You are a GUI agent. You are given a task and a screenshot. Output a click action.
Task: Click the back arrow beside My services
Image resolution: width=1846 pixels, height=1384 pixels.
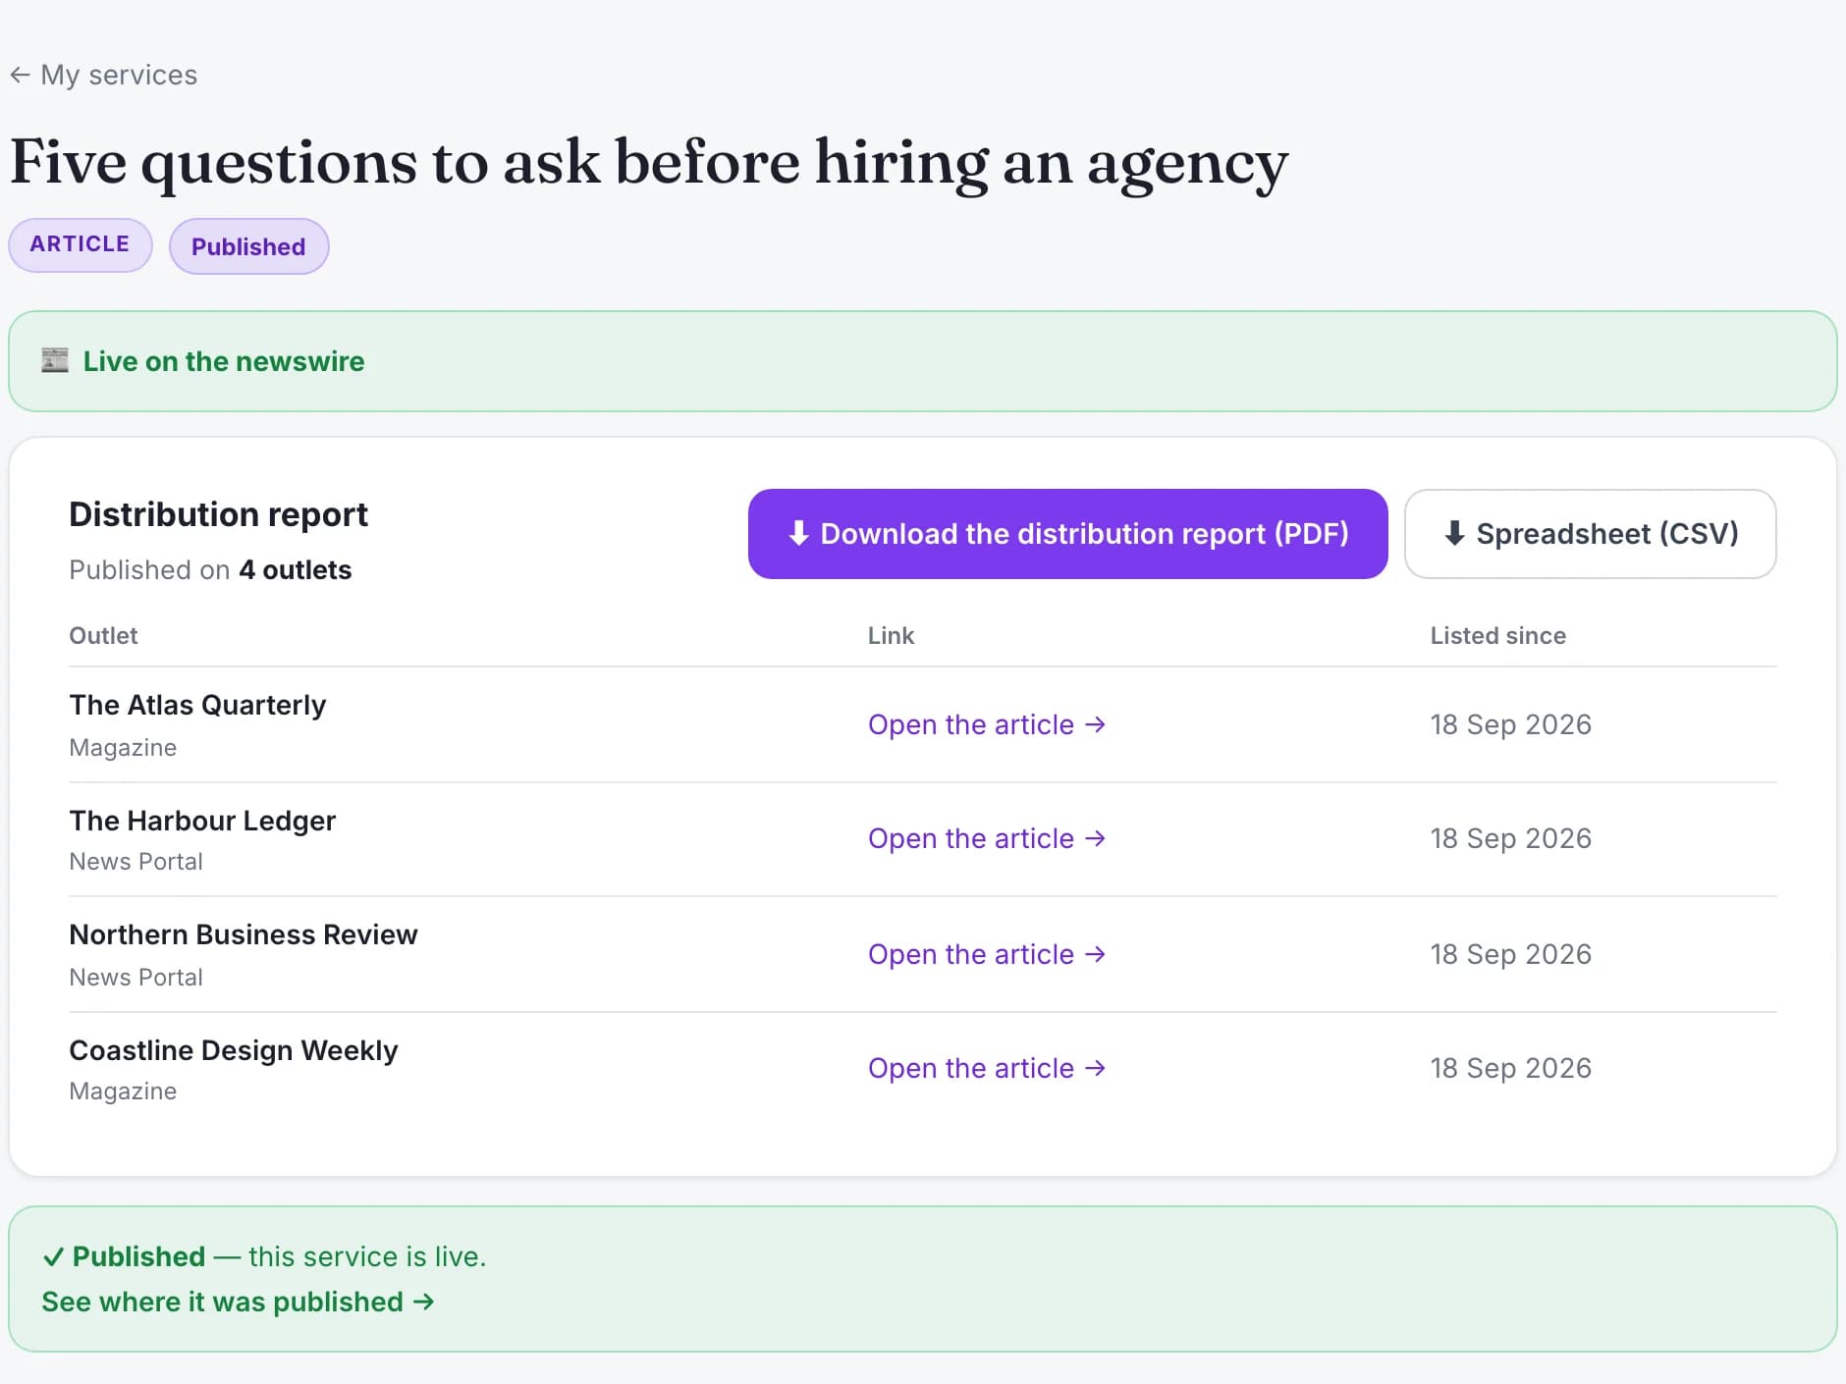[x=20, y=76]
